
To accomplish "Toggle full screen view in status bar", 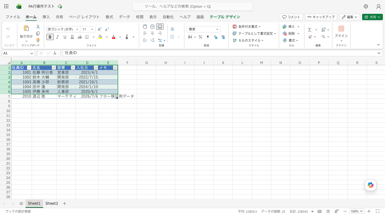I will (377, 211).
